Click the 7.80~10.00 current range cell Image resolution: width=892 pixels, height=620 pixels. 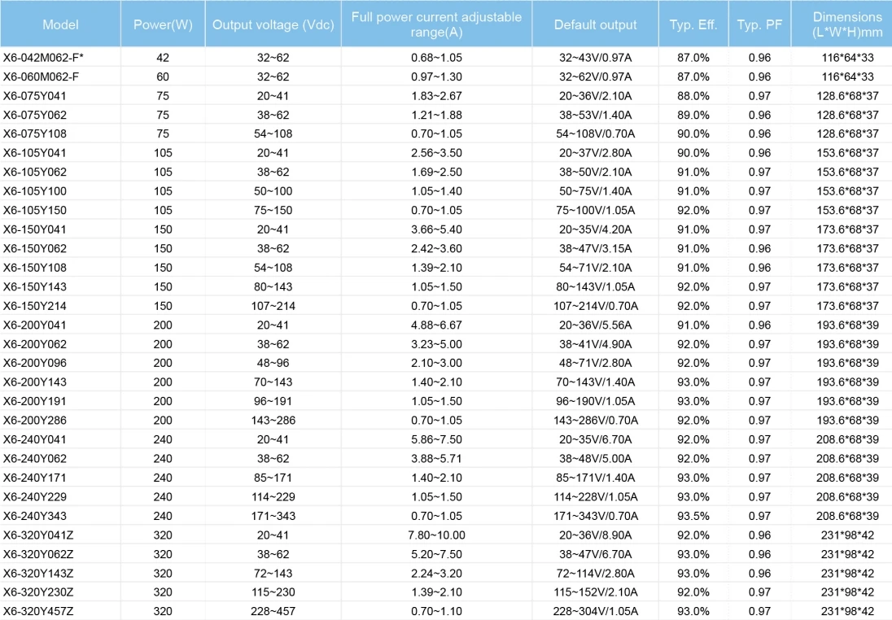[436, 535]
